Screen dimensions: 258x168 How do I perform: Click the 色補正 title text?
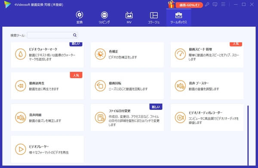tap(114, 52)
